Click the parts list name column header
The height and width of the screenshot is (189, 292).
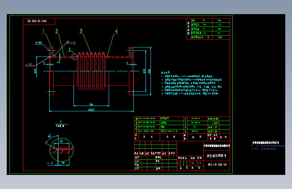click(171, 137)
